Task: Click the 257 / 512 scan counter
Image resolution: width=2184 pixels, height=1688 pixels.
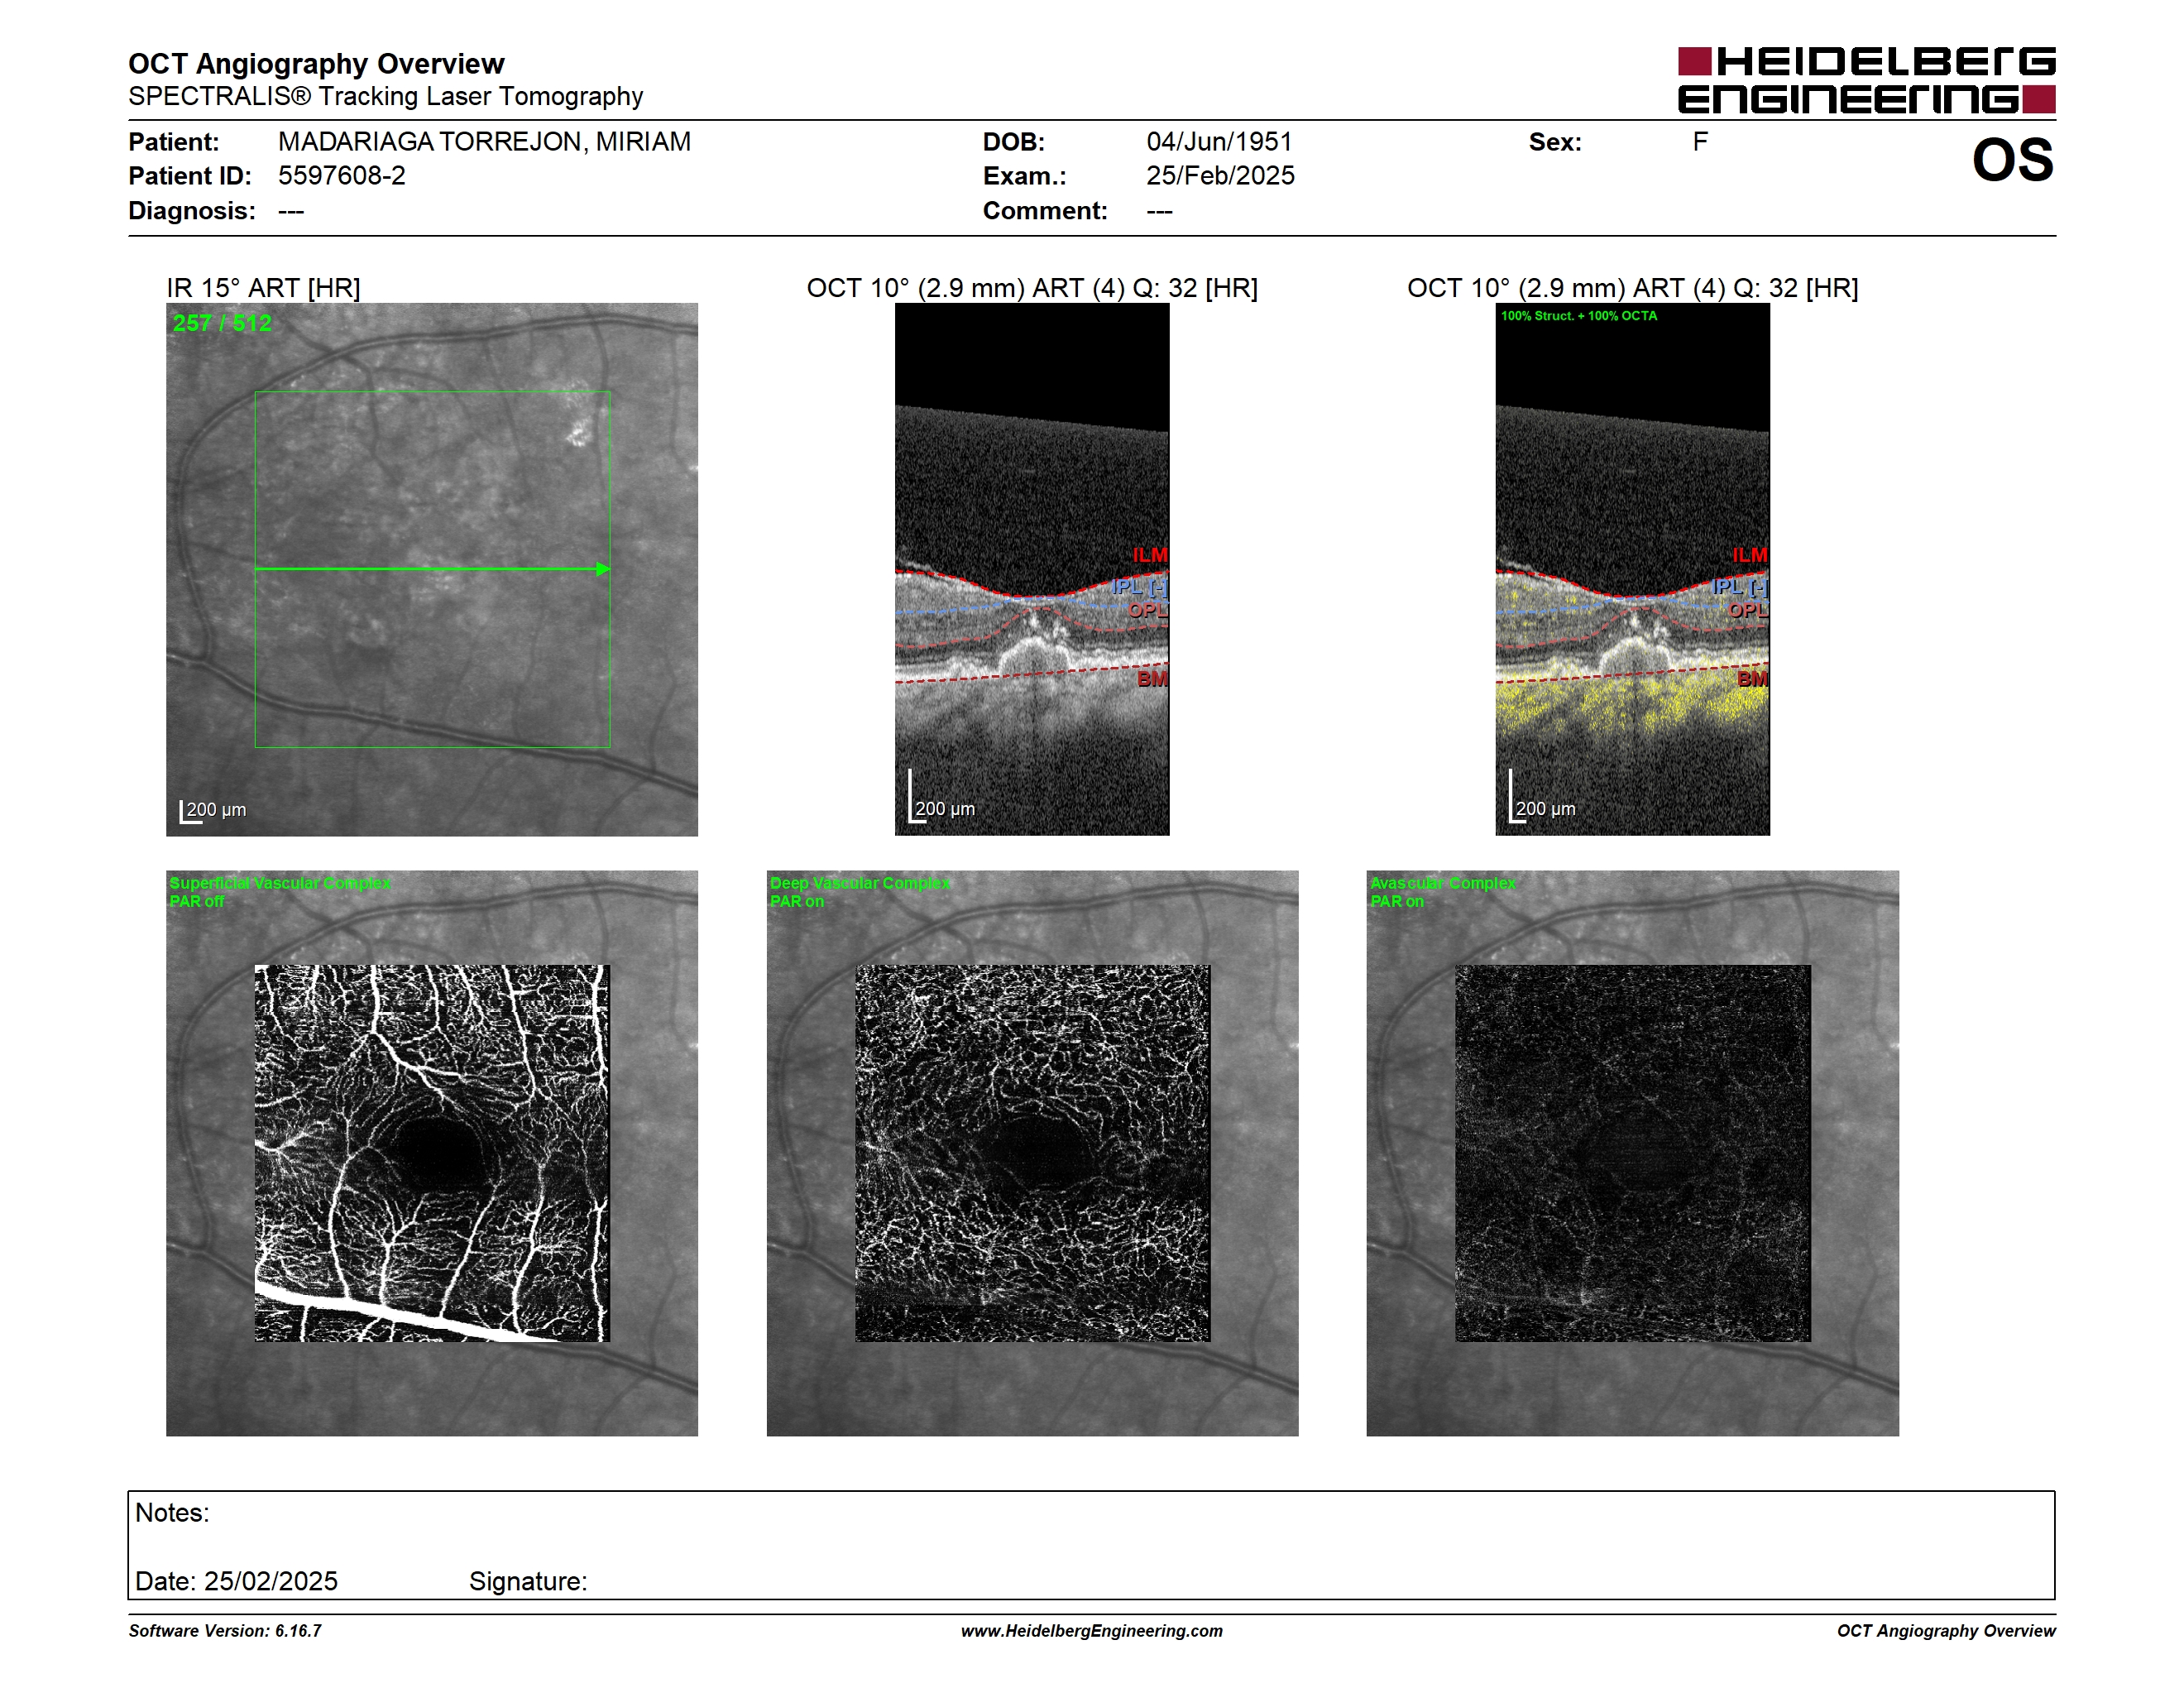Action: pos(222,323)
